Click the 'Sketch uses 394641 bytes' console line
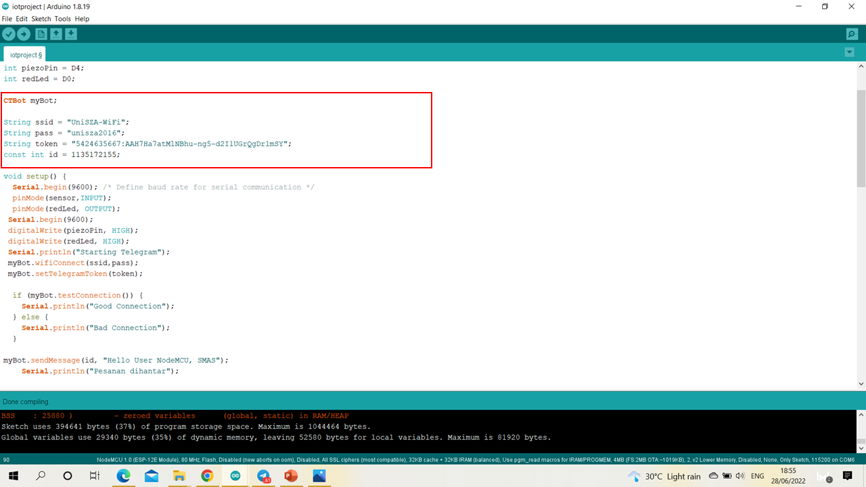The width and height of the screenshot is (866, 487). 186,427
